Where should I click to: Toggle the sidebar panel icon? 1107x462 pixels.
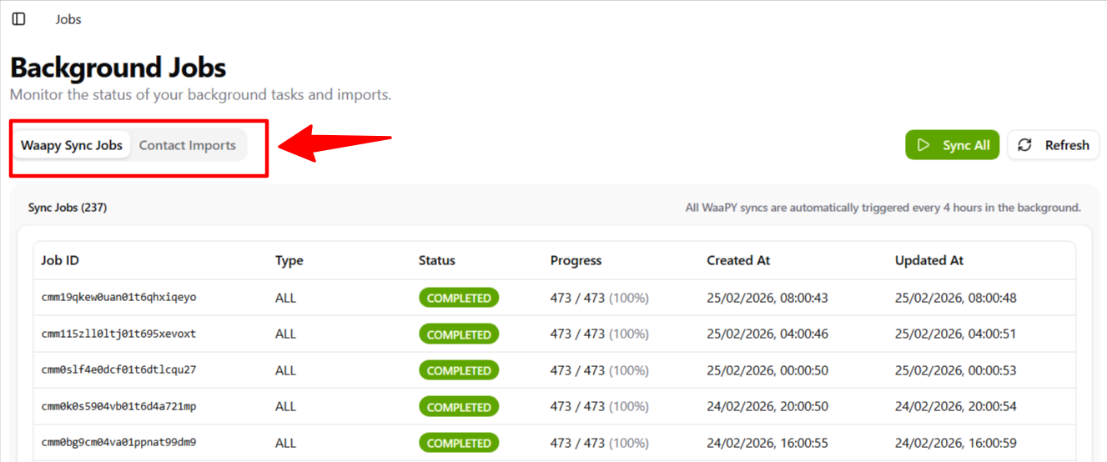click(18, 19)
